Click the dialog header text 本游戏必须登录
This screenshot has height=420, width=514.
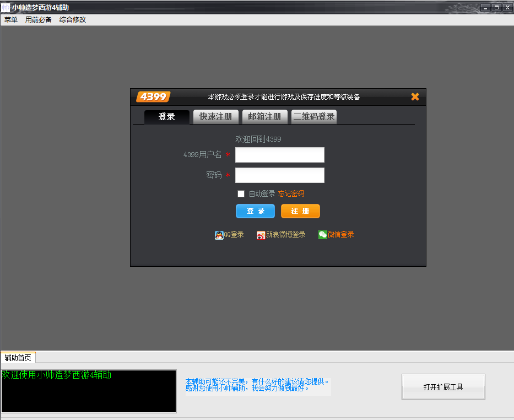click(284, 96)
